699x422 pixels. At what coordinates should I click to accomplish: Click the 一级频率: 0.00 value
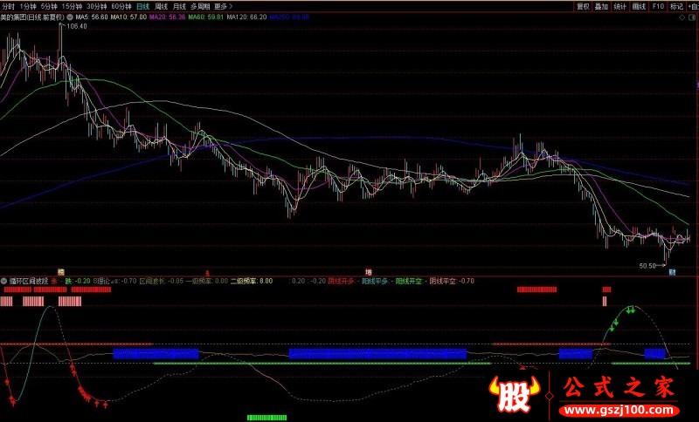(x=206, y=281)
